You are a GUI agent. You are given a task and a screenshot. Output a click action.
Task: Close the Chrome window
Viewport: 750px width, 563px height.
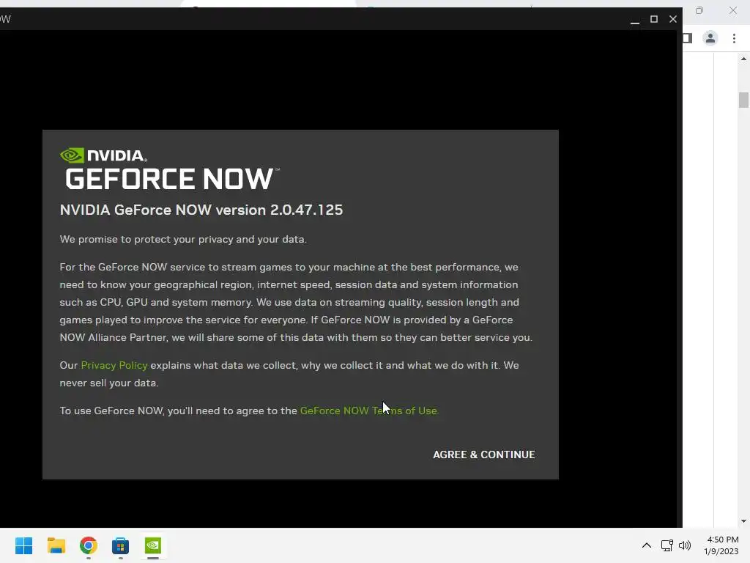[732, 10]
